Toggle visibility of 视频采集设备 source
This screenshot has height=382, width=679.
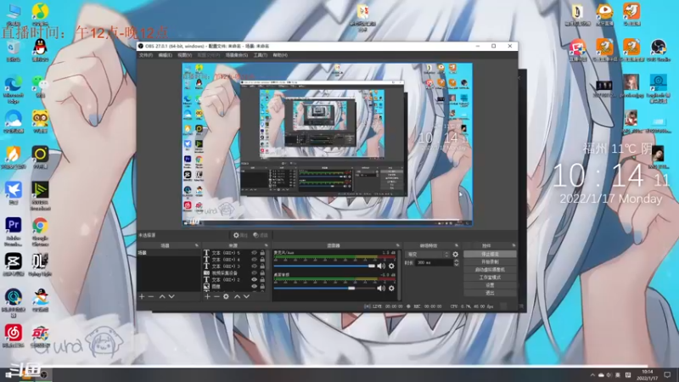254,272
